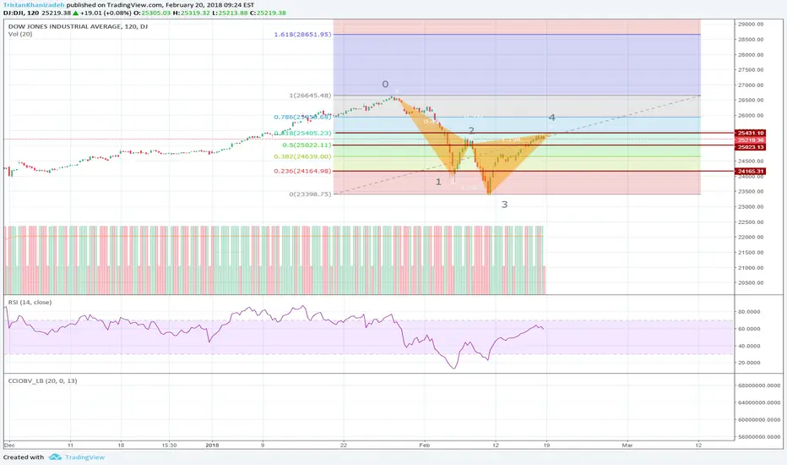Screen dimensions: 787x465
Task: Click the Dec date on time axis
Action: tap(9, 445)
